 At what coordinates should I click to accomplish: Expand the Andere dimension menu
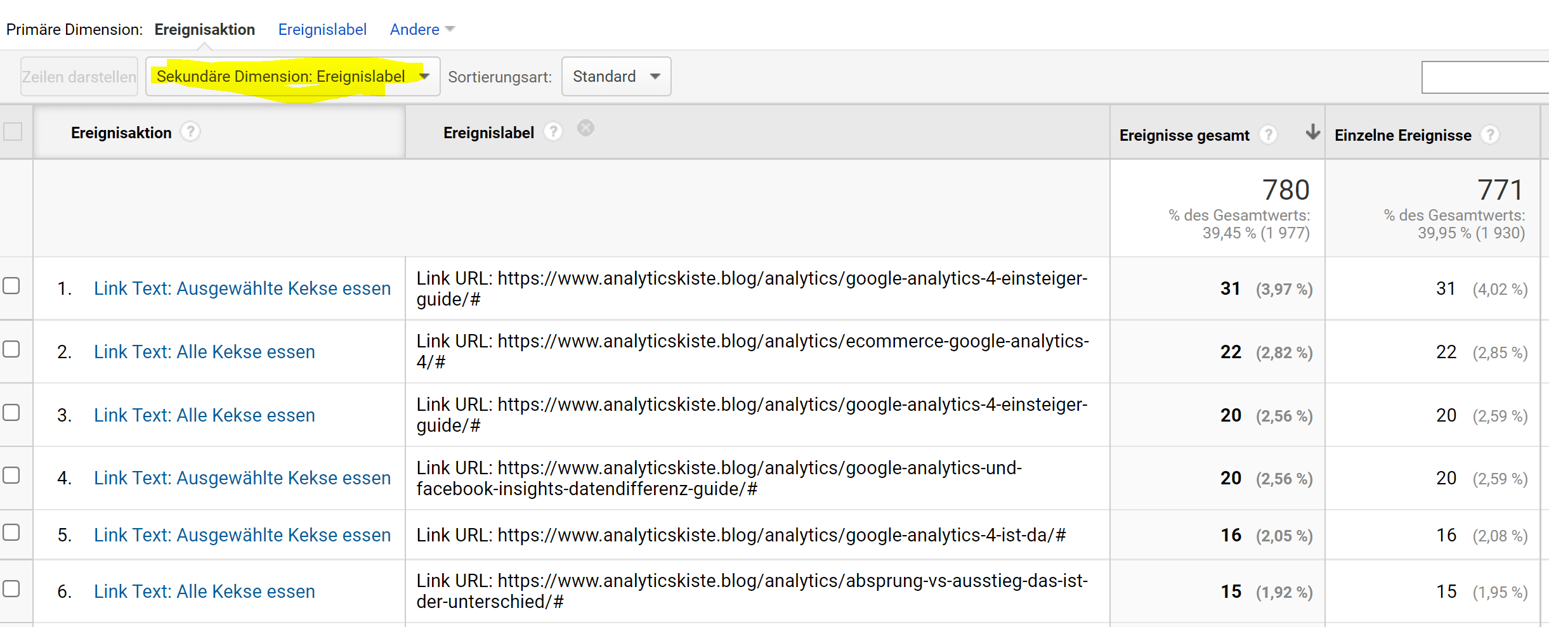[421, 29]
